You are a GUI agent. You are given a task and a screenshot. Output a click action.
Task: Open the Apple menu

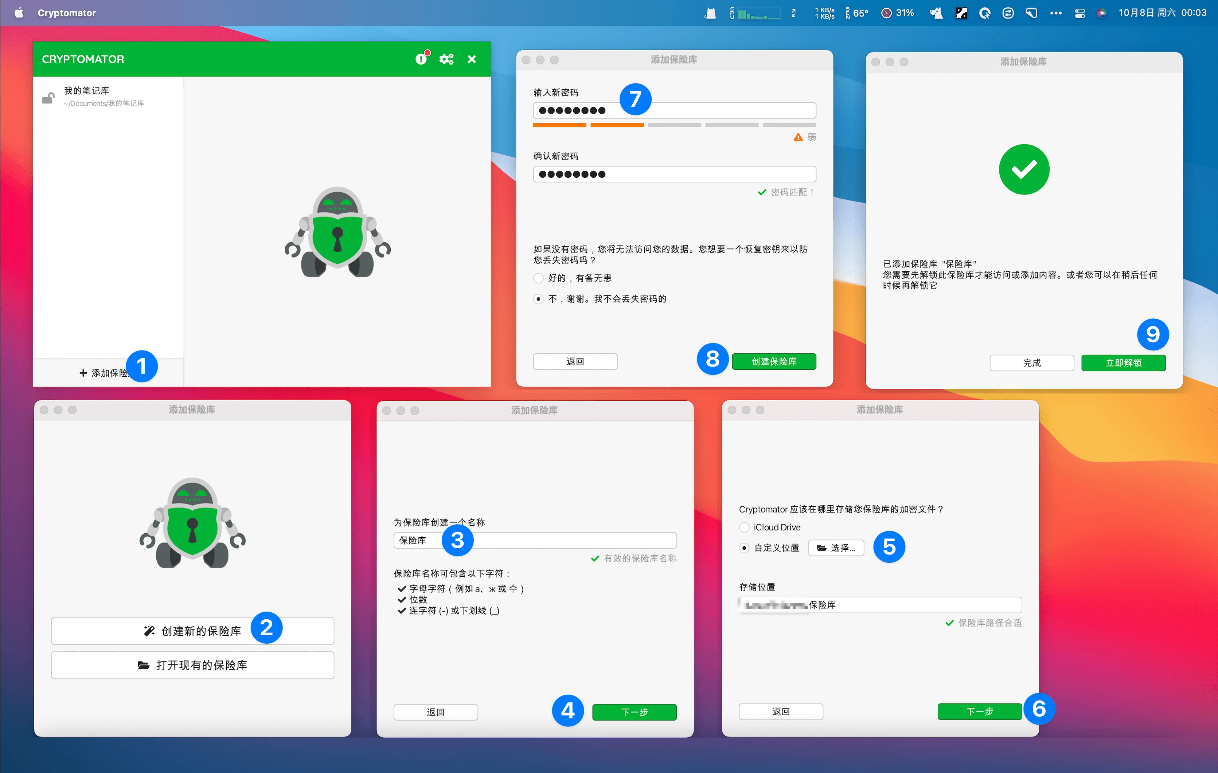coord(19,13)
